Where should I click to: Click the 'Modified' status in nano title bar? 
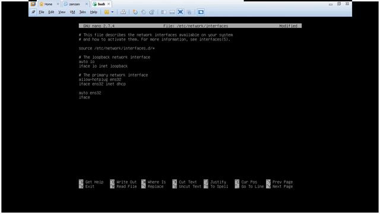point(288,26)
